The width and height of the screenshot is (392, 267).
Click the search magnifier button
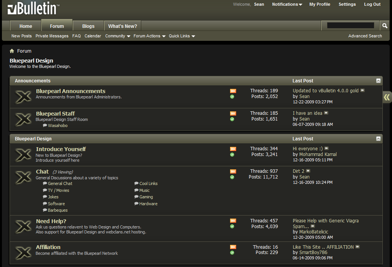coord(385,26)
